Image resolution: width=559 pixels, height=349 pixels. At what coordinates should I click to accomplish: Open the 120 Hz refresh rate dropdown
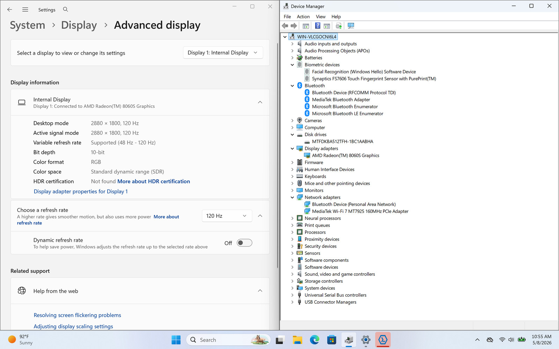pyautogui.click(x=227, y=216)
